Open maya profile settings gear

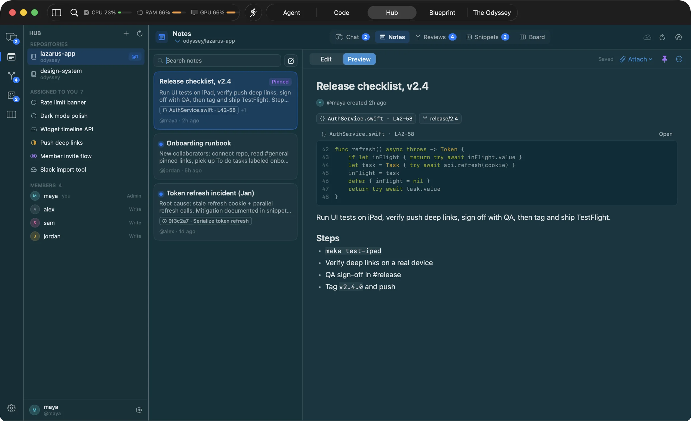pos(139,410)
